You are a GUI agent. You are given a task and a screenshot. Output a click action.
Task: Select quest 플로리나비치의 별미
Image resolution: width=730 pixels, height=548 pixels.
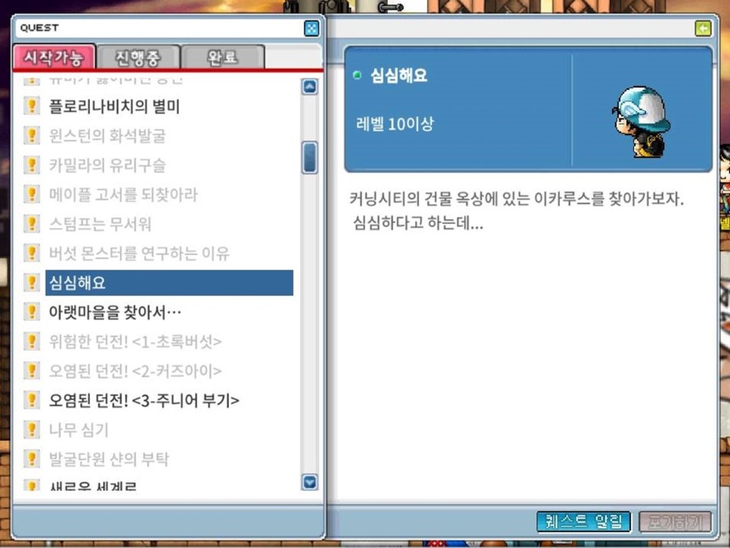click(114, 106)
